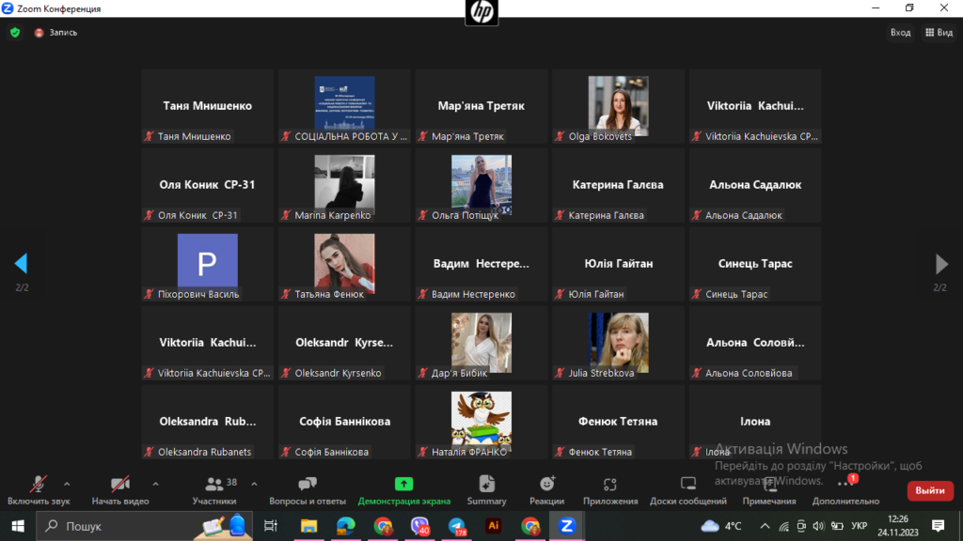Expand audio options arrow next to microphone
963x541 pixels.
(67, 484)
